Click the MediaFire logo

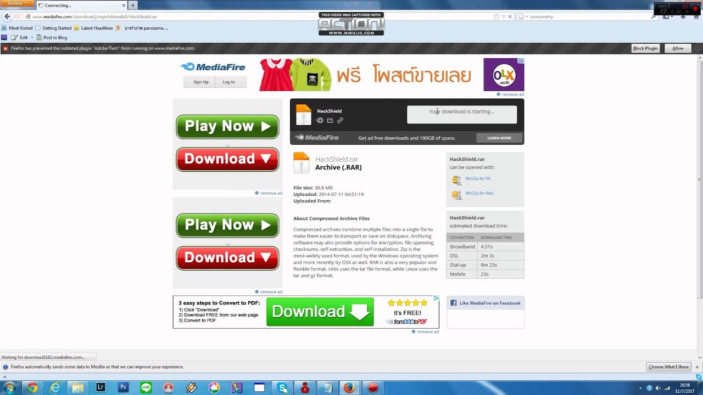(213, 67)
